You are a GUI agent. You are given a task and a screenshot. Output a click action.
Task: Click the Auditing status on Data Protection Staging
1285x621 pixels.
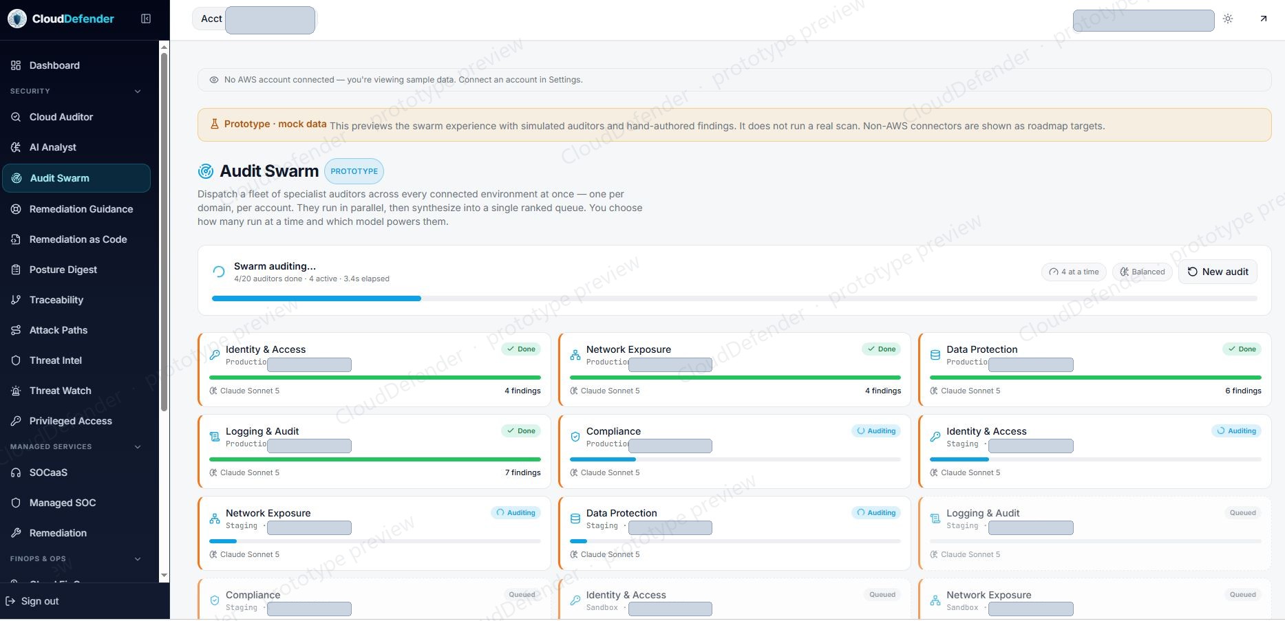point(876,513)
